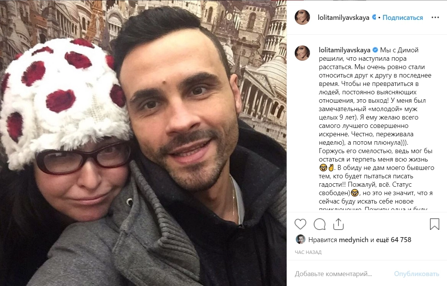Save the post with the bookmark icon

(434, 224)
